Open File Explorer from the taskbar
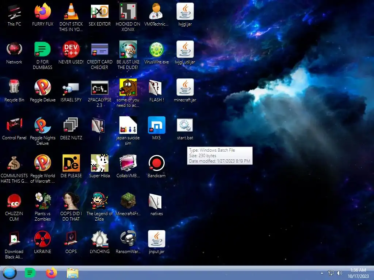The width and height of the screenshot is (374, 280). click(73, 273)
